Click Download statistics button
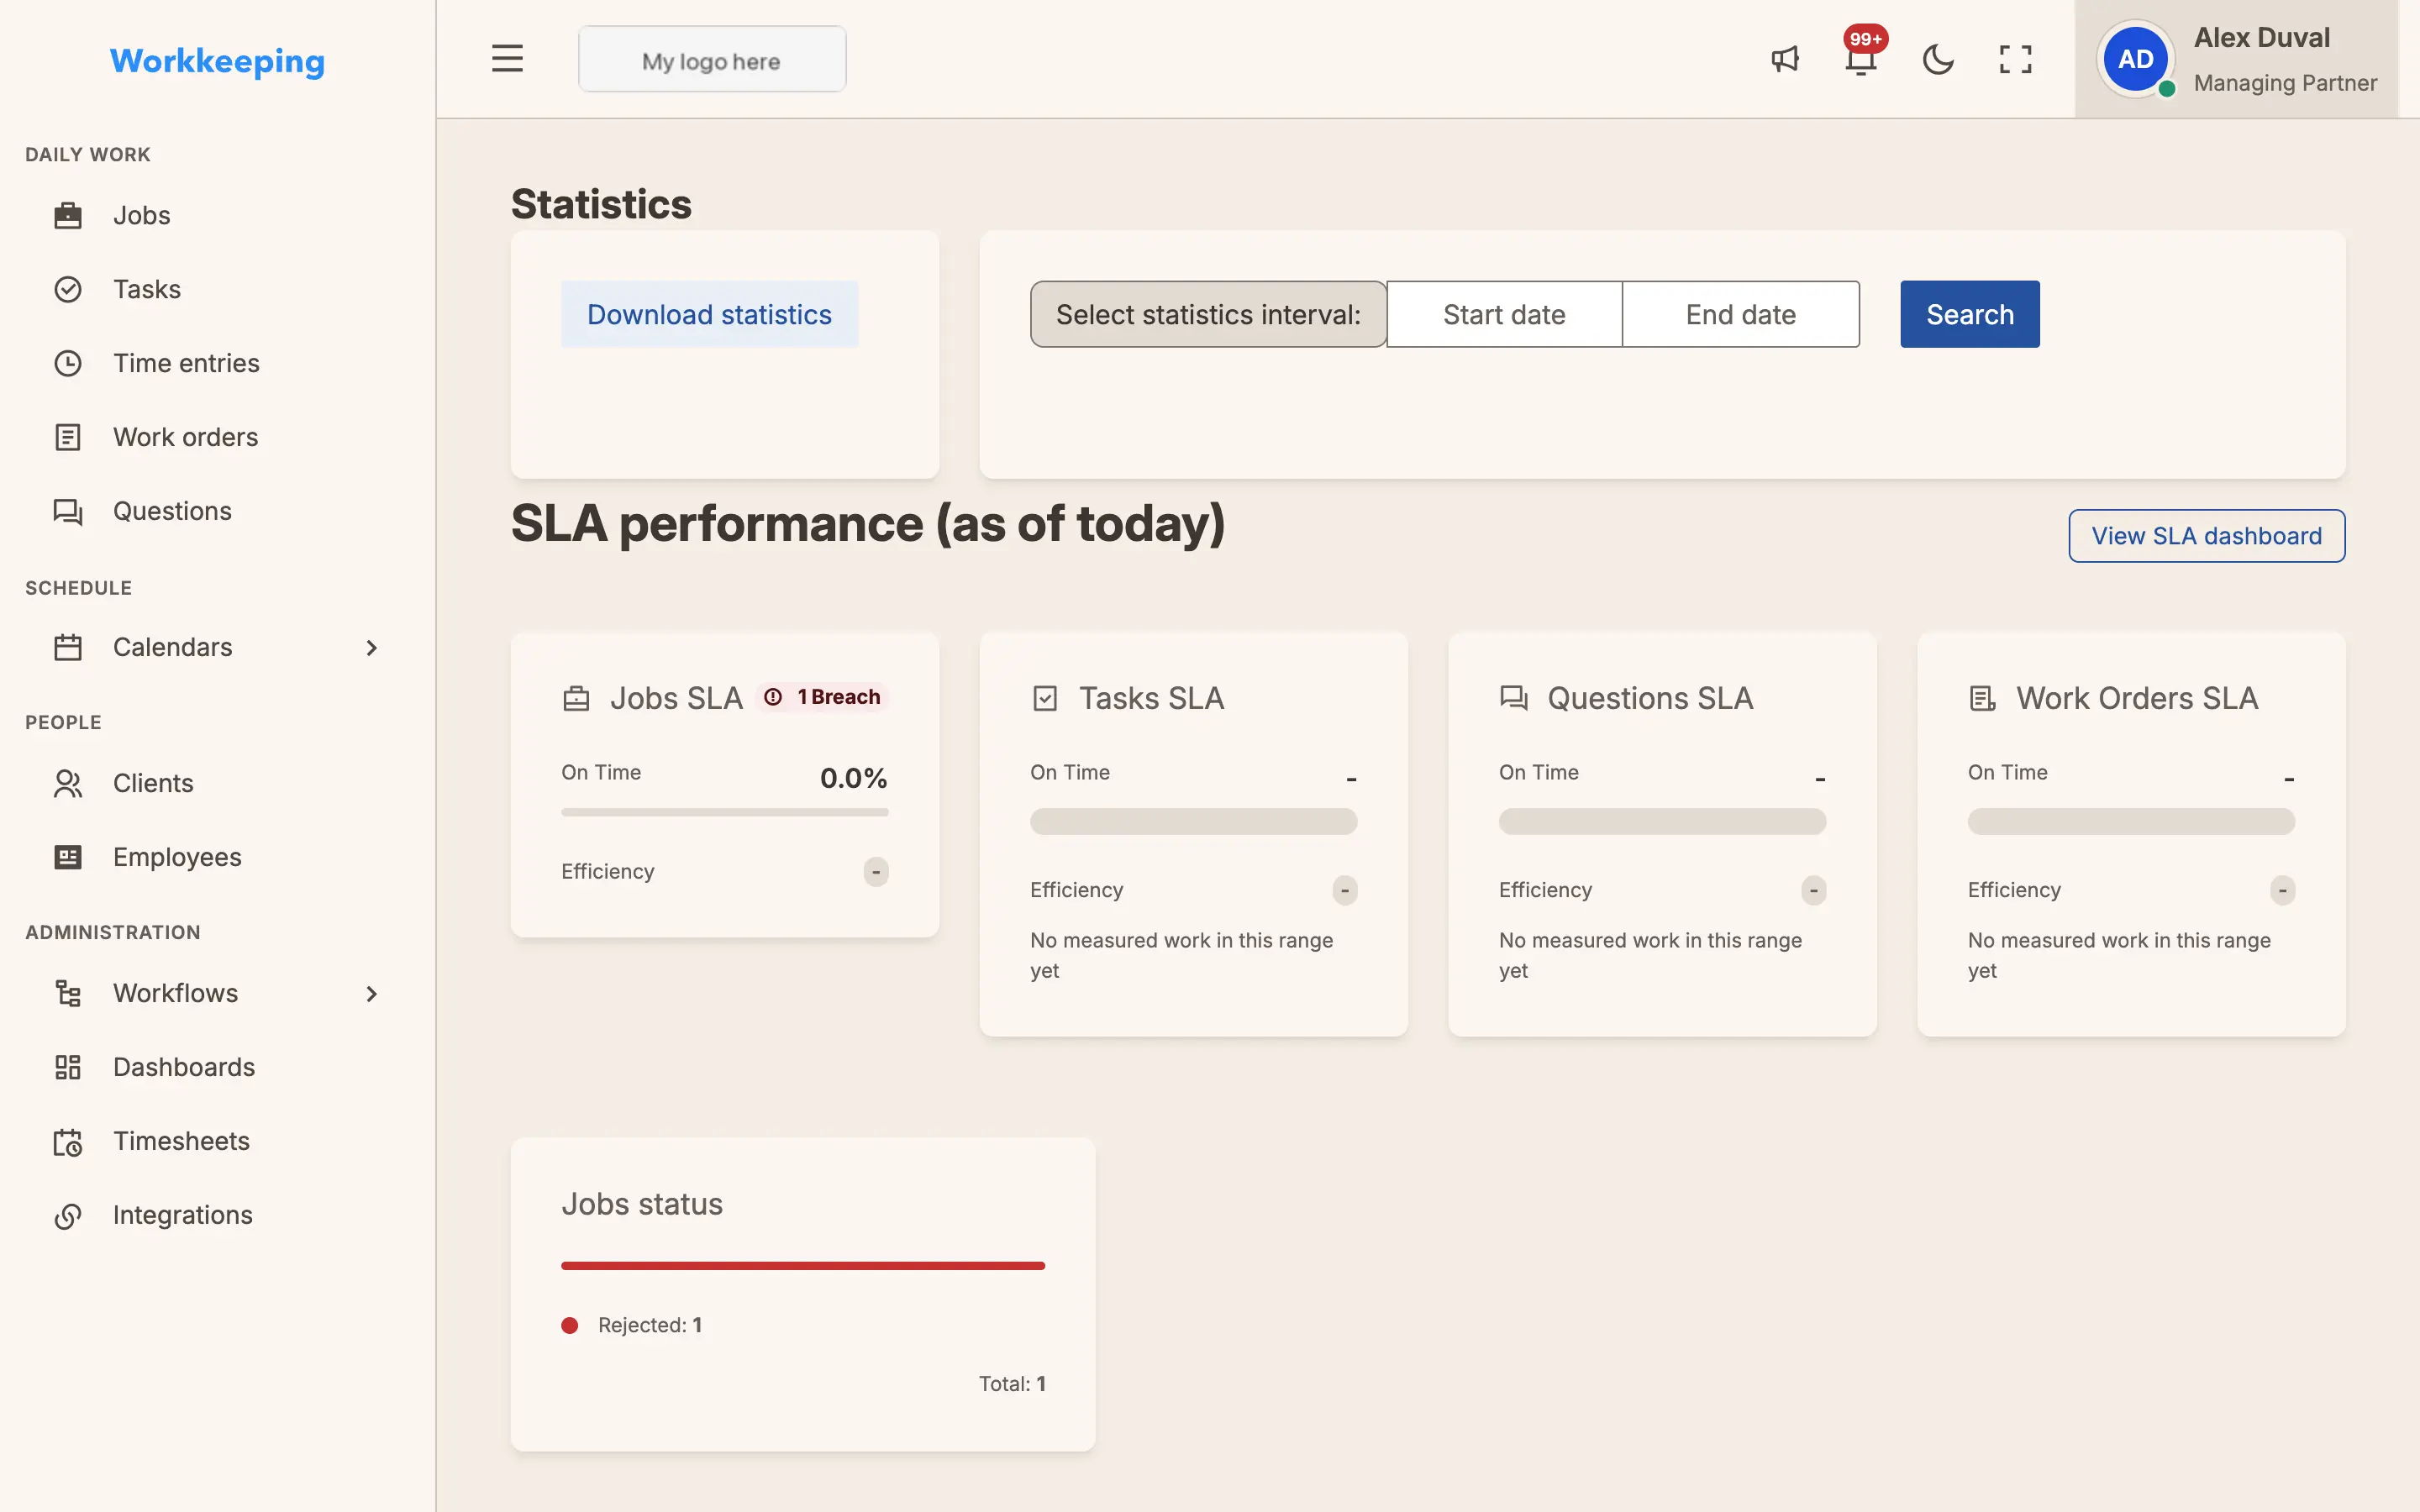The width and height of the screenshot is (2420, 1512). 709,314
